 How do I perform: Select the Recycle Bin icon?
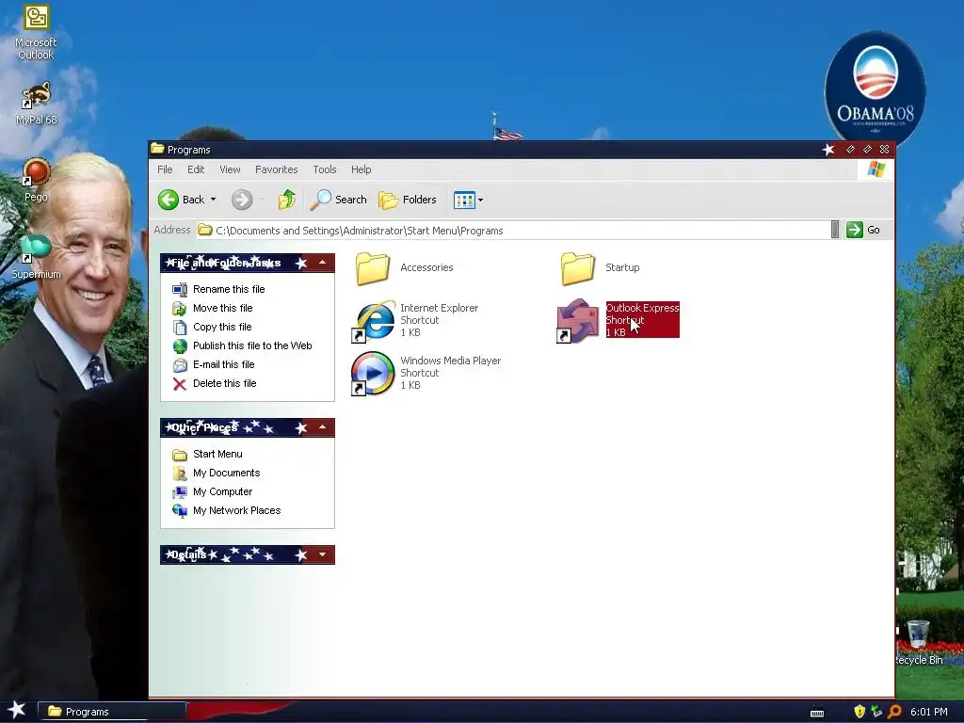tap(919, 642)
